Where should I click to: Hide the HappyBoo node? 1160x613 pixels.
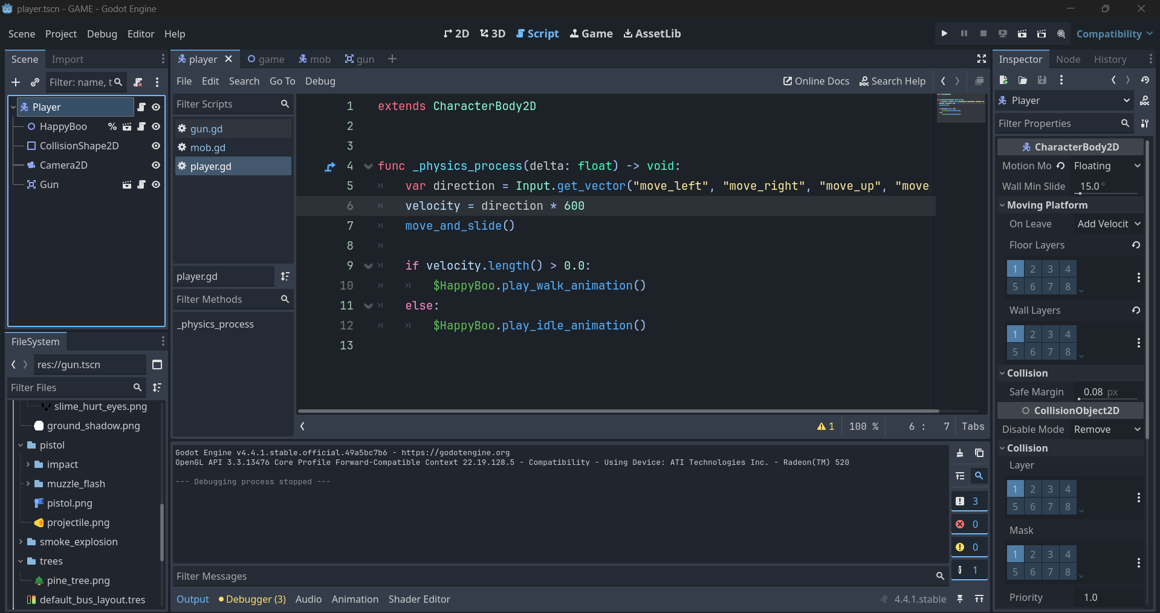click(156, 126)
